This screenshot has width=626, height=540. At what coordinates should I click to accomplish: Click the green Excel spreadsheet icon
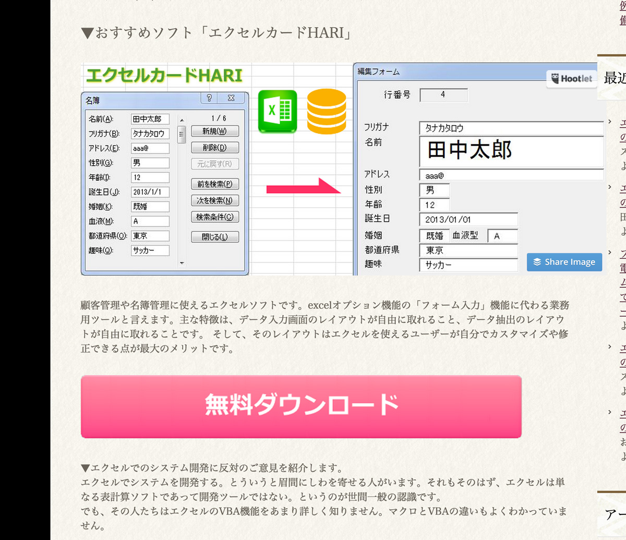(x=278, y=111)
